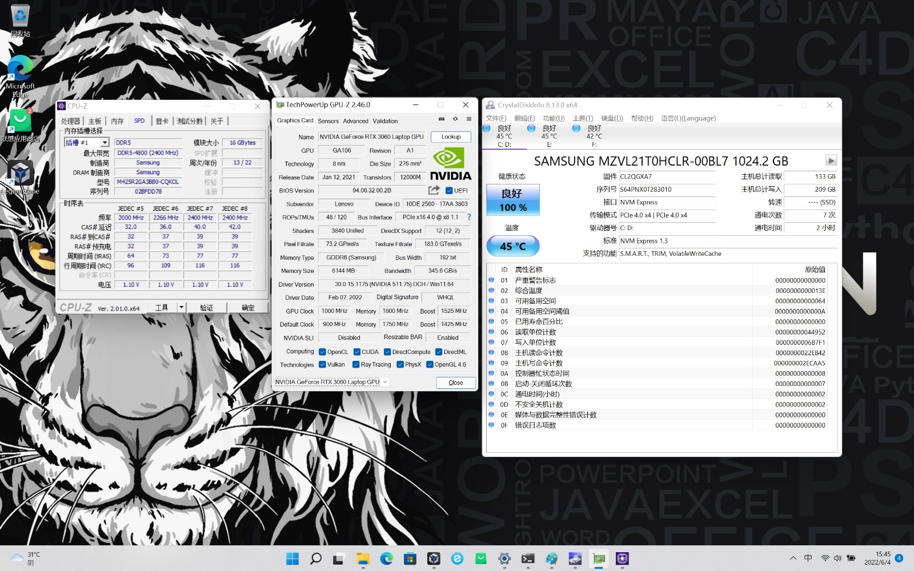
Task: Open File Explorer from the taskbar
Action: point(363,558)
